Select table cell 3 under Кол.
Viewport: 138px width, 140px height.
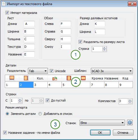point(40,85)
